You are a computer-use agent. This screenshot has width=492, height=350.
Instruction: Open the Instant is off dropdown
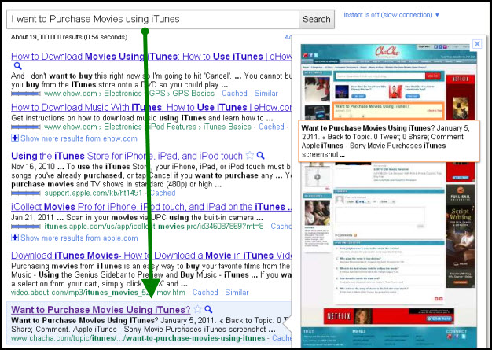(x=391, y=15)
